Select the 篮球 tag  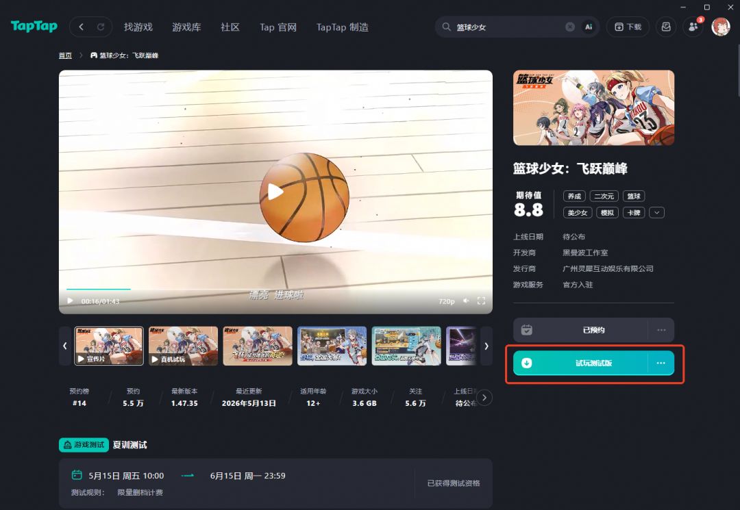[634, 196]
